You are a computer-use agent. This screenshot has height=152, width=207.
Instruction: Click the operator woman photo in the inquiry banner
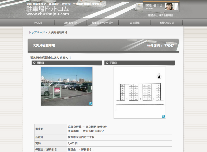pos(171,7)
